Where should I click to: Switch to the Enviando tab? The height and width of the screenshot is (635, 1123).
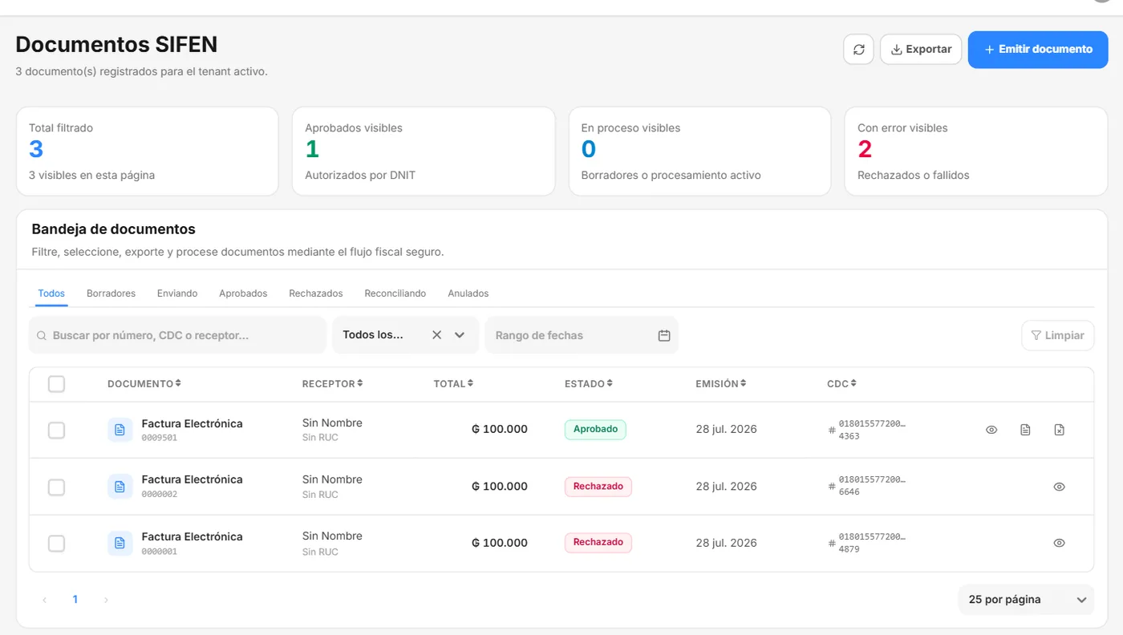click(x=177, y=293)
